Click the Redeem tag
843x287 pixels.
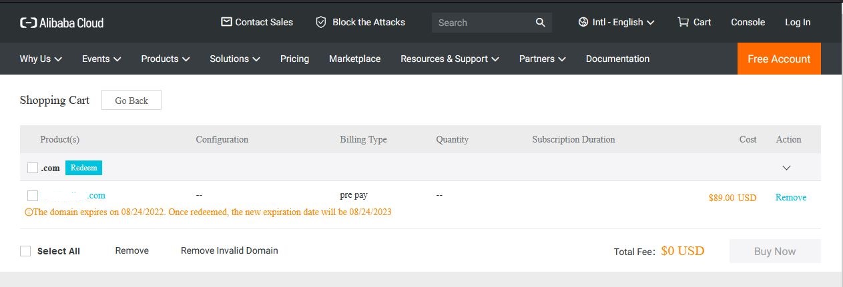coord(83,168)
